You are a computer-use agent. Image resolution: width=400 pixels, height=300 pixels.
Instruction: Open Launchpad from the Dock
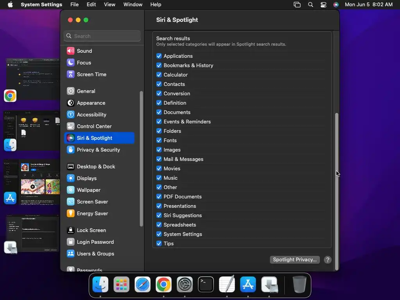[x=121, y=284]
